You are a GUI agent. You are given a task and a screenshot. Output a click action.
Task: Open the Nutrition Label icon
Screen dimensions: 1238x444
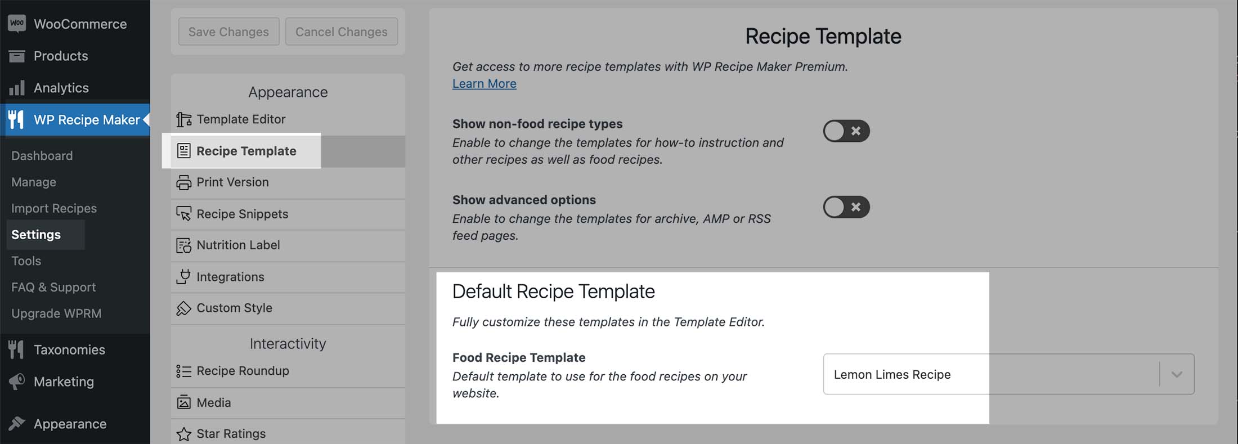[183, 245]
